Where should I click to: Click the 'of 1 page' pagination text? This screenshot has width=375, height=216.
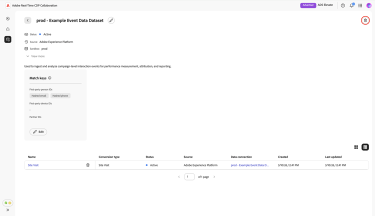coord(203,177)
